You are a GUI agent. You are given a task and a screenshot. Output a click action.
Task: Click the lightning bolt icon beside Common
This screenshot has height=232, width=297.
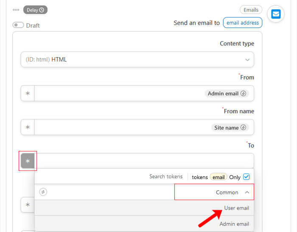click(x=43, y=192)
